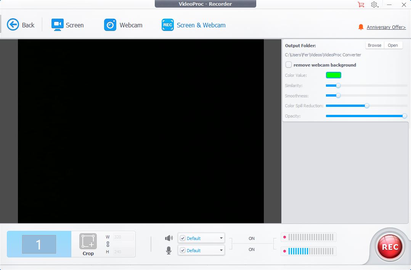Click the Opacity slider handle
The height and width of the screenshot is (270, 411).
click(405, 116)
